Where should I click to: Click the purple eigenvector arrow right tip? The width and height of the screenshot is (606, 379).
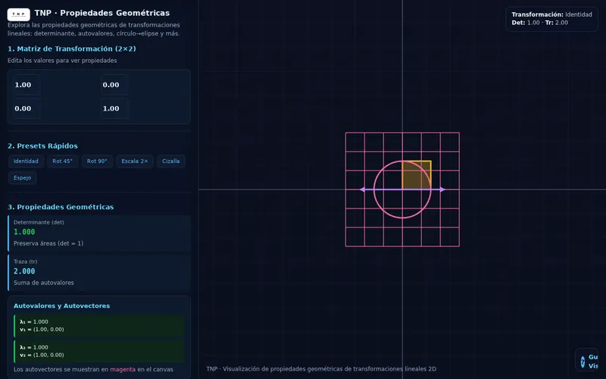(x=443, y=189)
